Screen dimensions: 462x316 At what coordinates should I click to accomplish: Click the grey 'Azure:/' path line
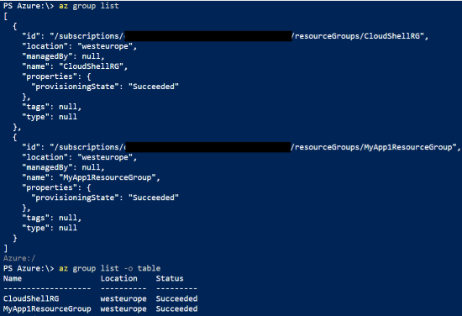click(19, 258)
